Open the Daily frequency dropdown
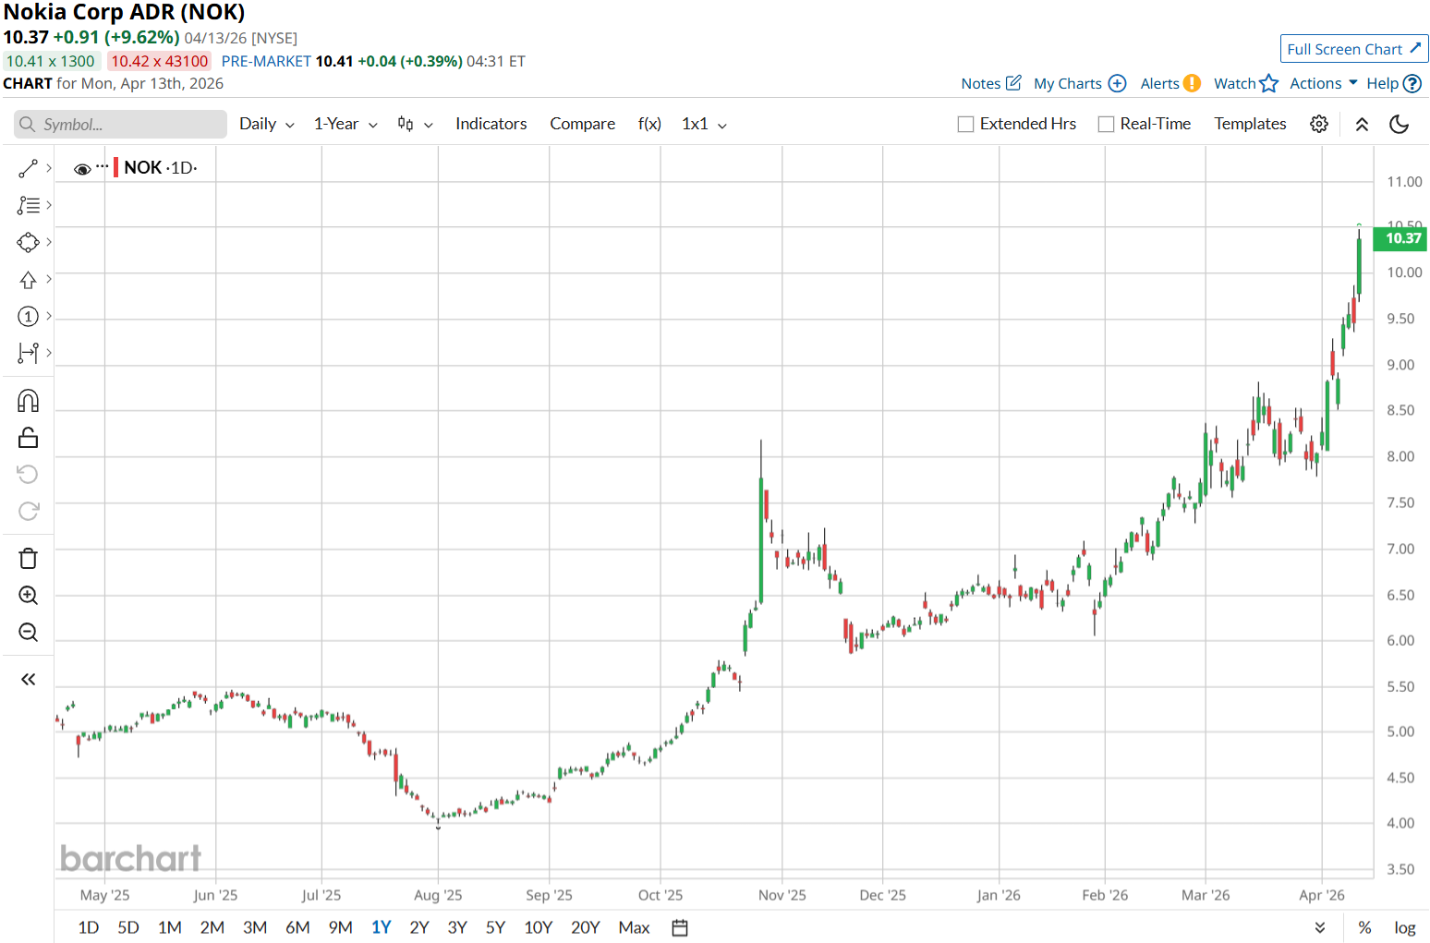 267,124
